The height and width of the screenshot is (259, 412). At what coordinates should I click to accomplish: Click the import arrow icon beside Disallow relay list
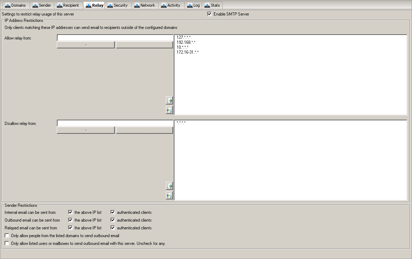click(x=169, y=186)
